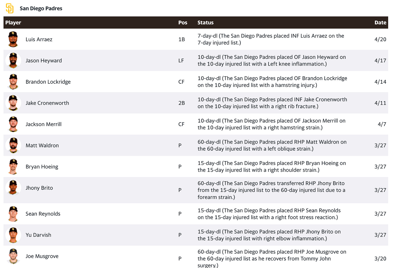This screenshot has height=268, width=393.
Task: Click the 3/20 date for Joe Musgrove
Action: pyautogui.click(x=380, y=259)
